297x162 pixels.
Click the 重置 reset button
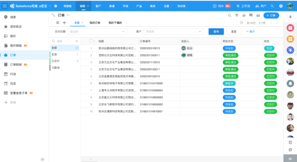pyautogui.click(x=234, y=32)
